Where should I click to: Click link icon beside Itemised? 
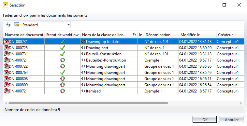pos(83,91)
